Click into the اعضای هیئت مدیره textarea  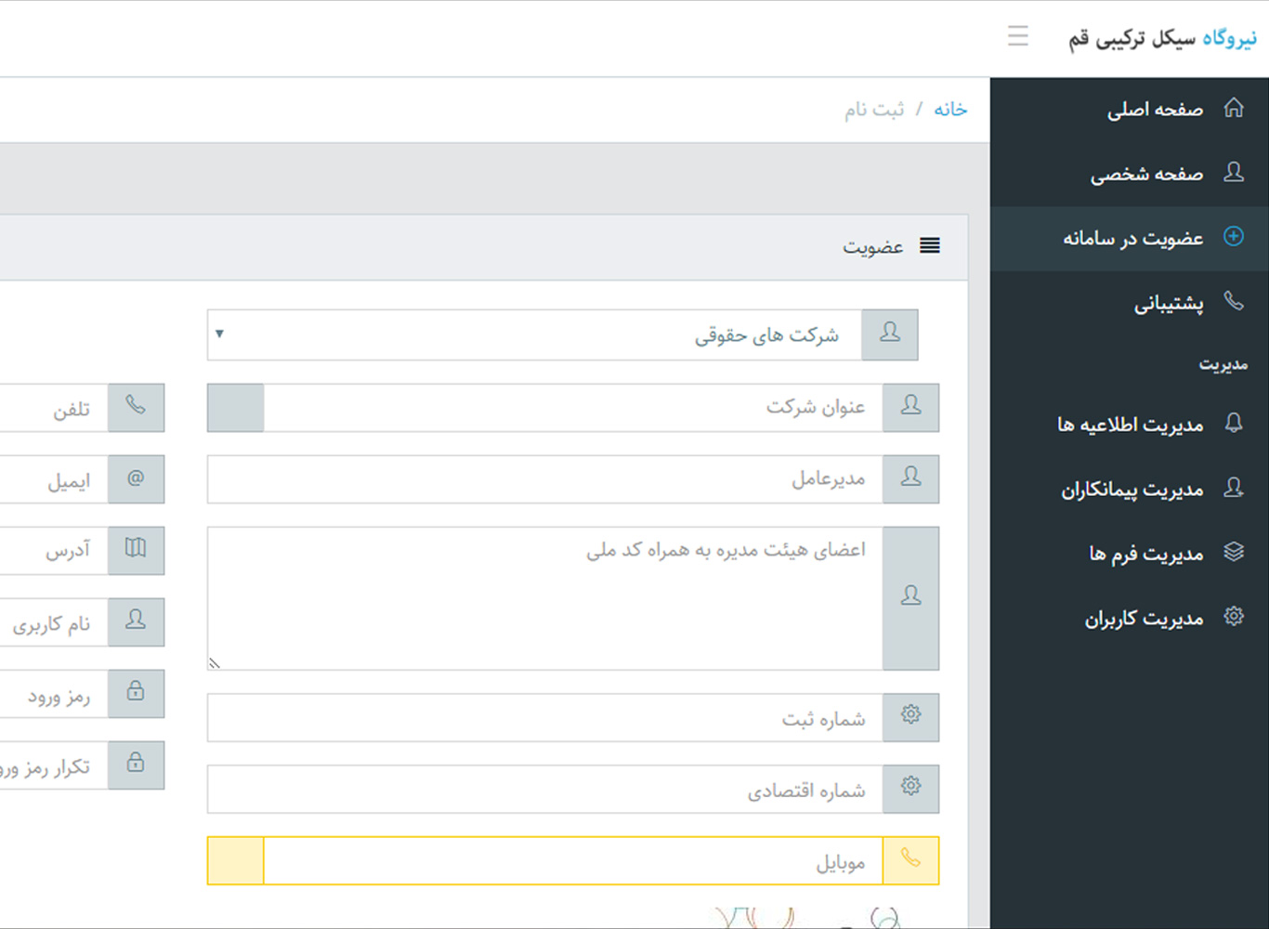pos(544,598)
